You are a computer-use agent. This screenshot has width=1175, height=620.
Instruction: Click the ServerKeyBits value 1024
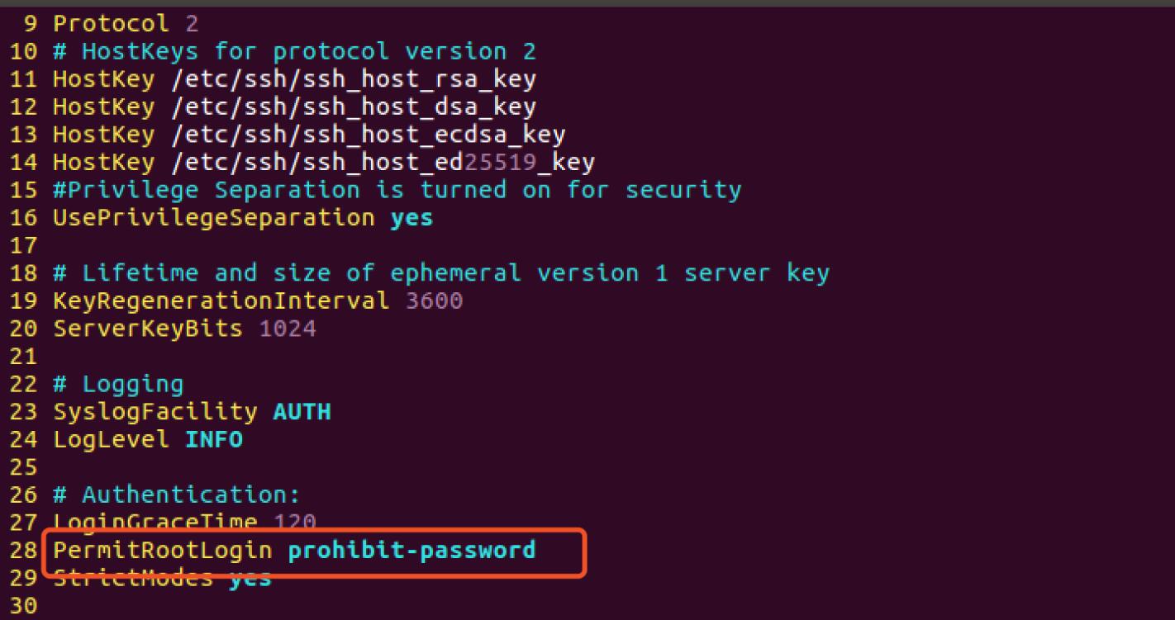click(x=288, y=329)
